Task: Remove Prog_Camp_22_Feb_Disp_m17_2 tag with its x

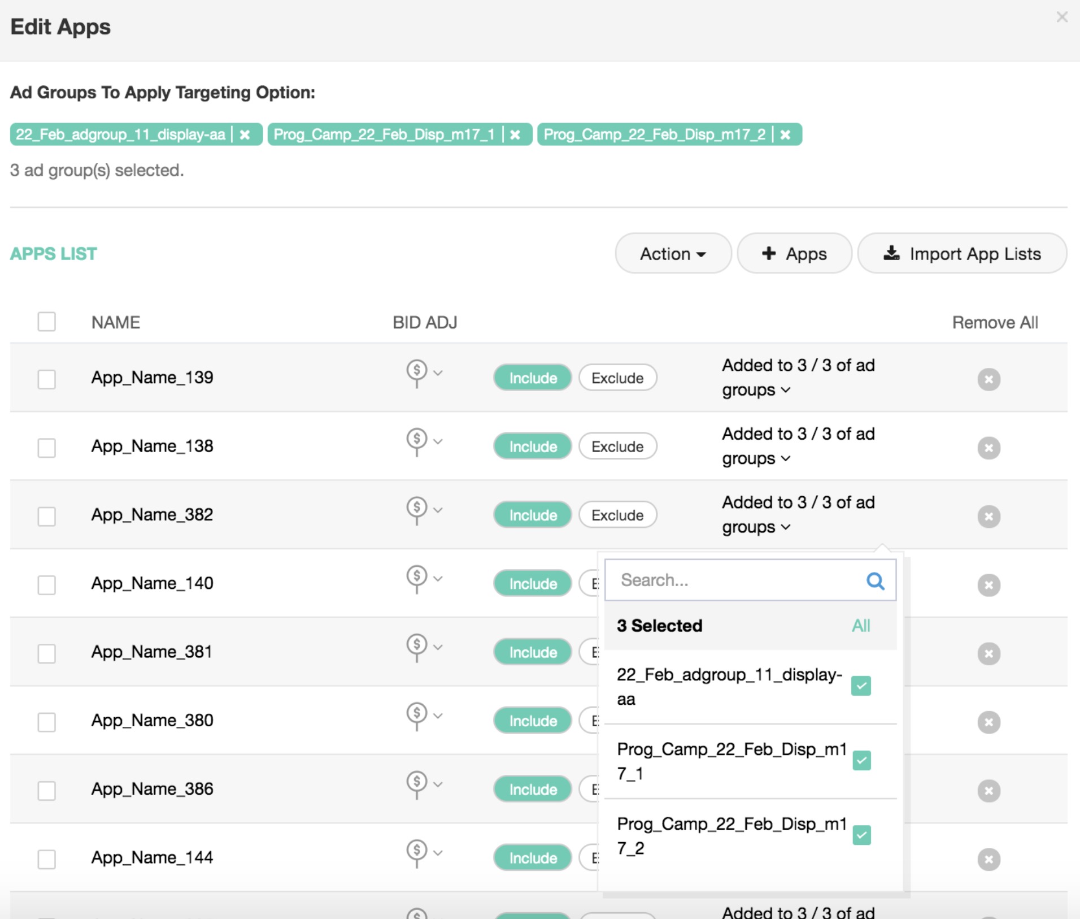Action: tap(785, 135)
